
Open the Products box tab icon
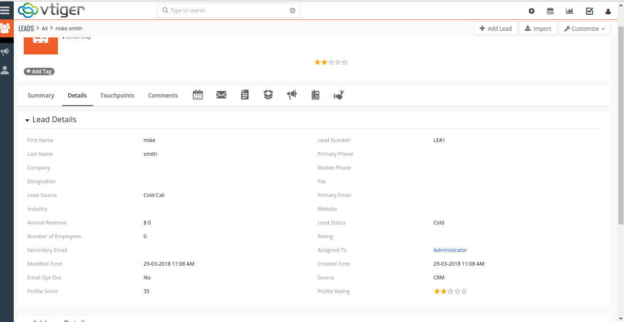pyautogui.click(x=268, y=95)
